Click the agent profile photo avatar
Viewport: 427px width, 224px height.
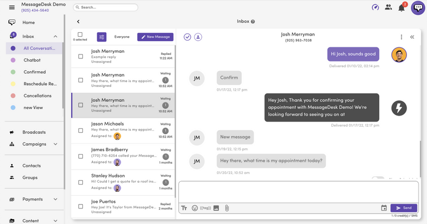[x=399, y=54]
